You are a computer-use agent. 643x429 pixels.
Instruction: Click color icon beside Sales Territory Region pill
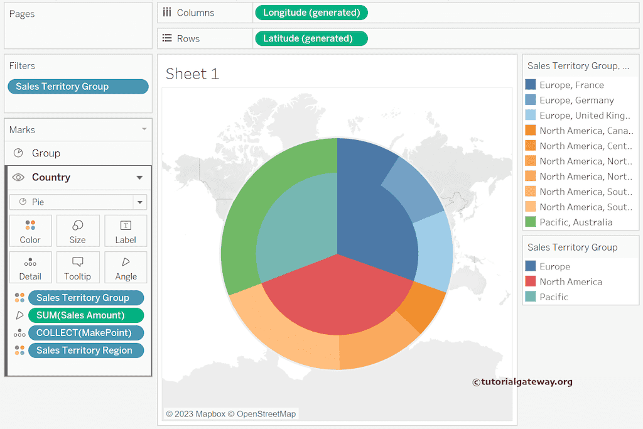(x=19, y=350)
